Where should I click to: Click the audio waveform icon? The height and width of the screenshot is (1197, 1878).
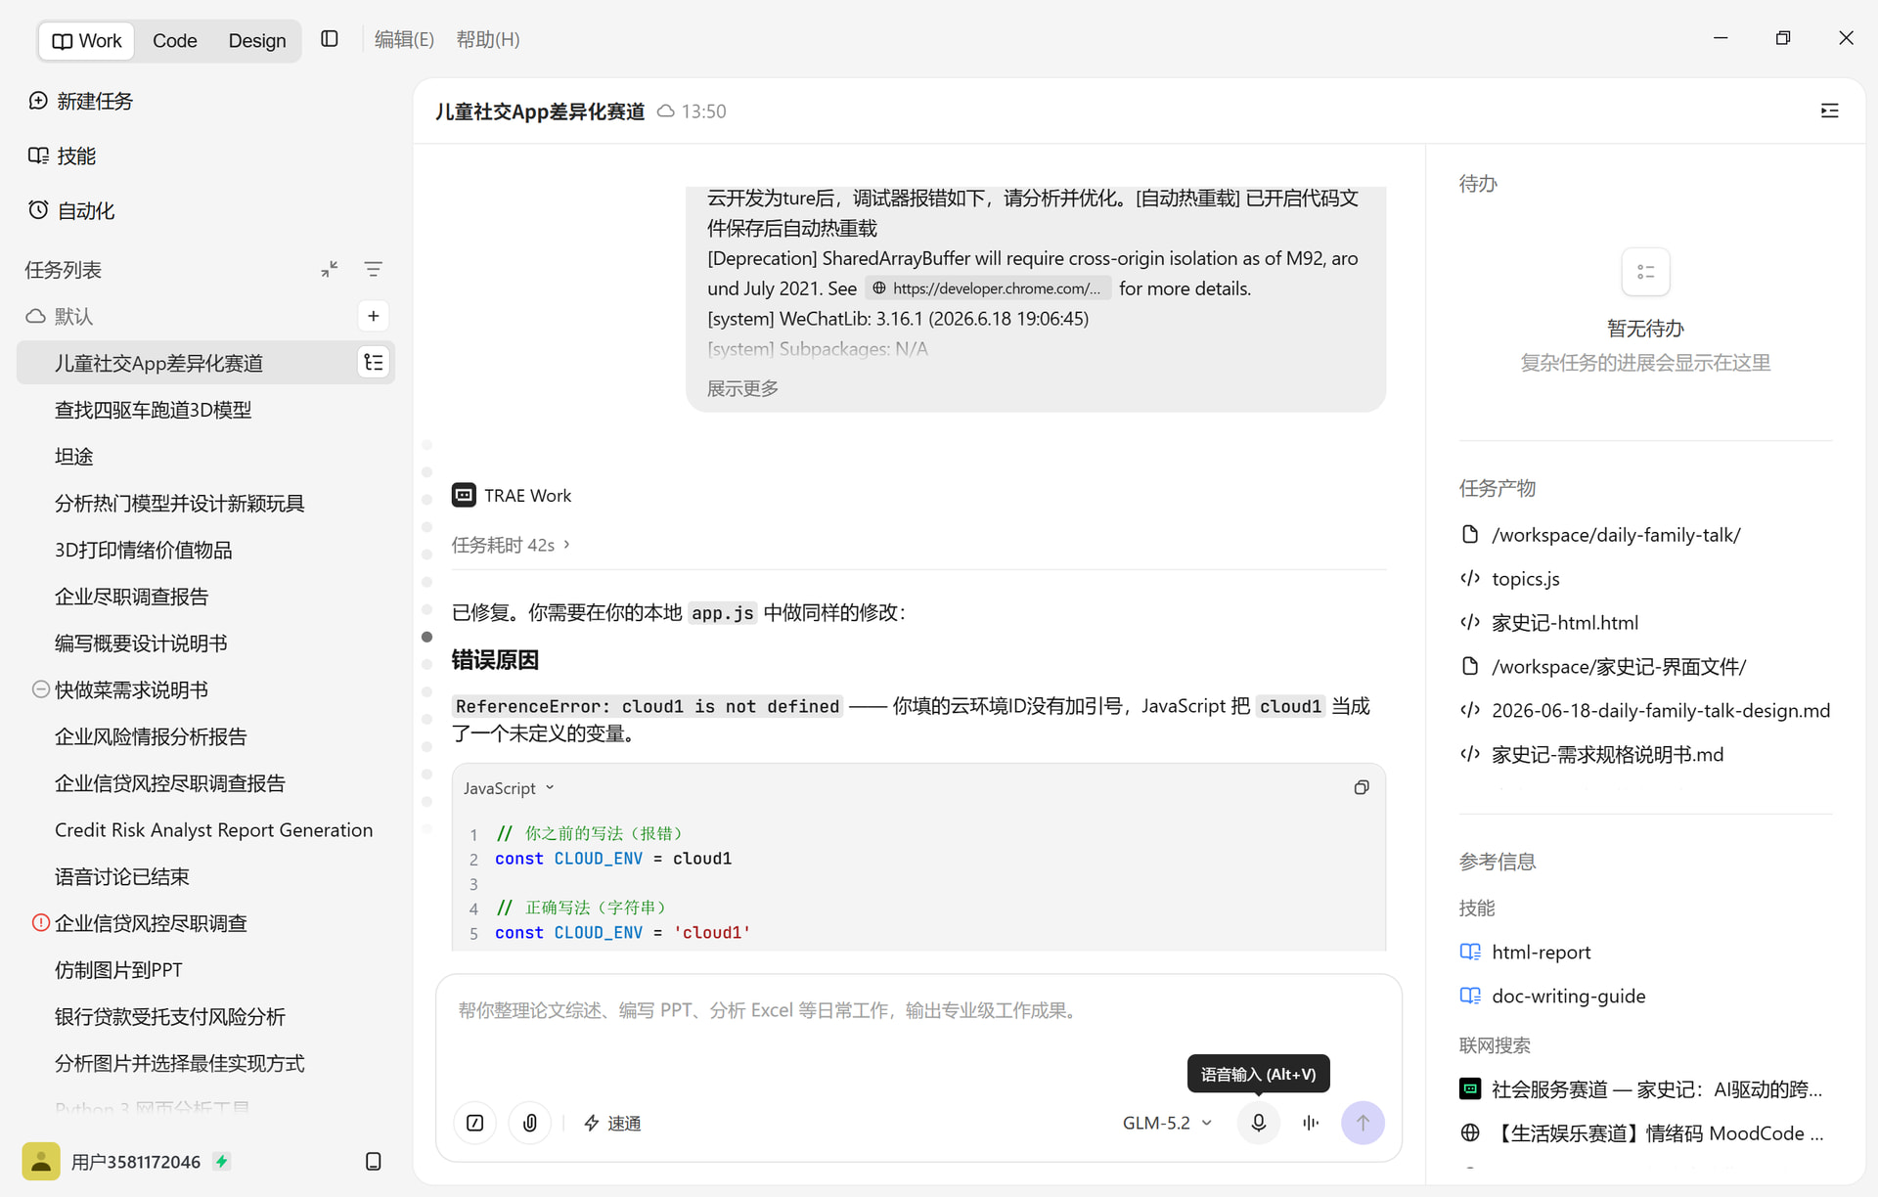(x=1311, y=1123)
